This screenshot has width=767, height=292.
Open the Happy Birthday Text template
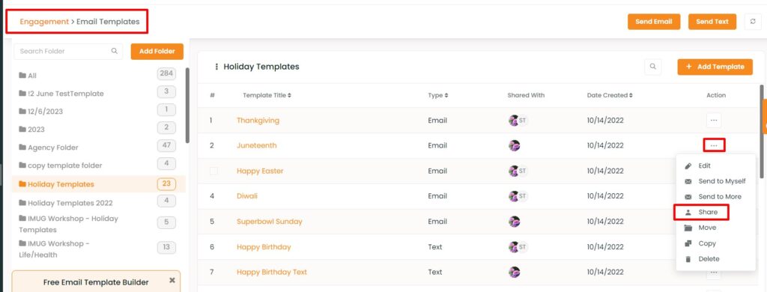271,272
